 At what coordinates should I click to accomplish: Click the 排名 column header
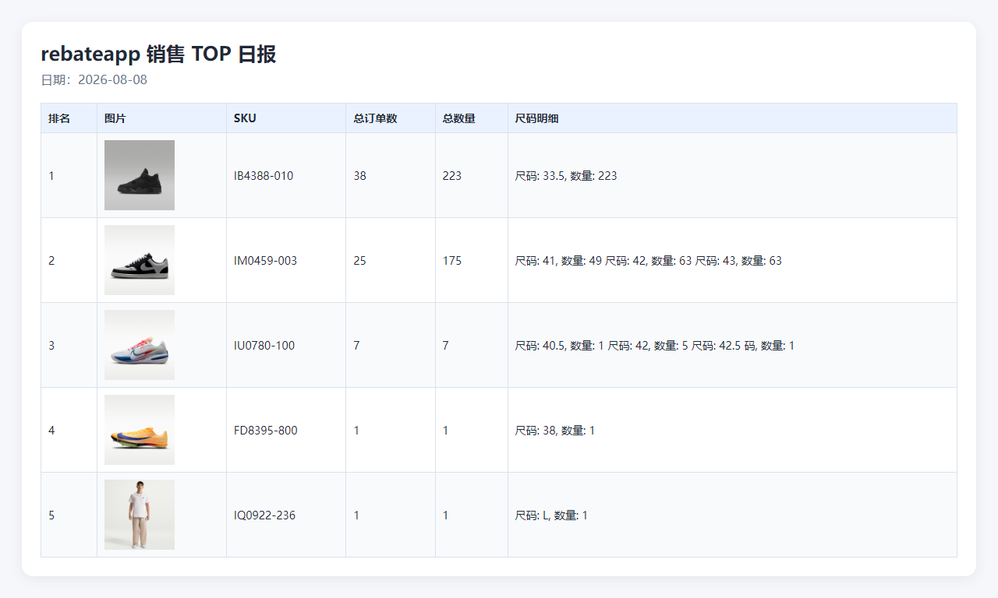coord(59,118)
